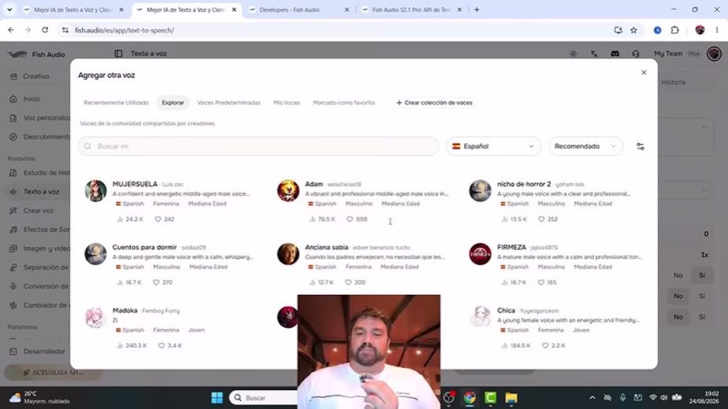Like the Madoka voice heart icon
The height and width of the screenshot is (409, 728).
click(x=161, y=345)
